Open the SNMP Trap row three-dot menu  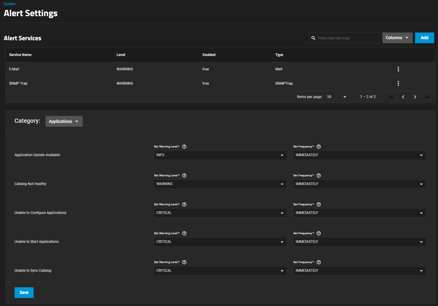pyautogui.click(x=398, y=83)
